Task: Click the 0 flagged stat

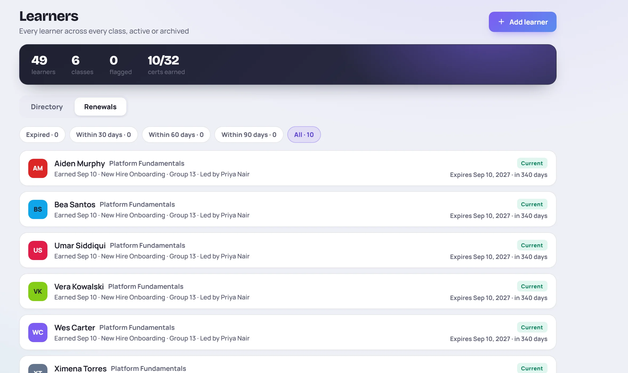Action: coord(120,65)
